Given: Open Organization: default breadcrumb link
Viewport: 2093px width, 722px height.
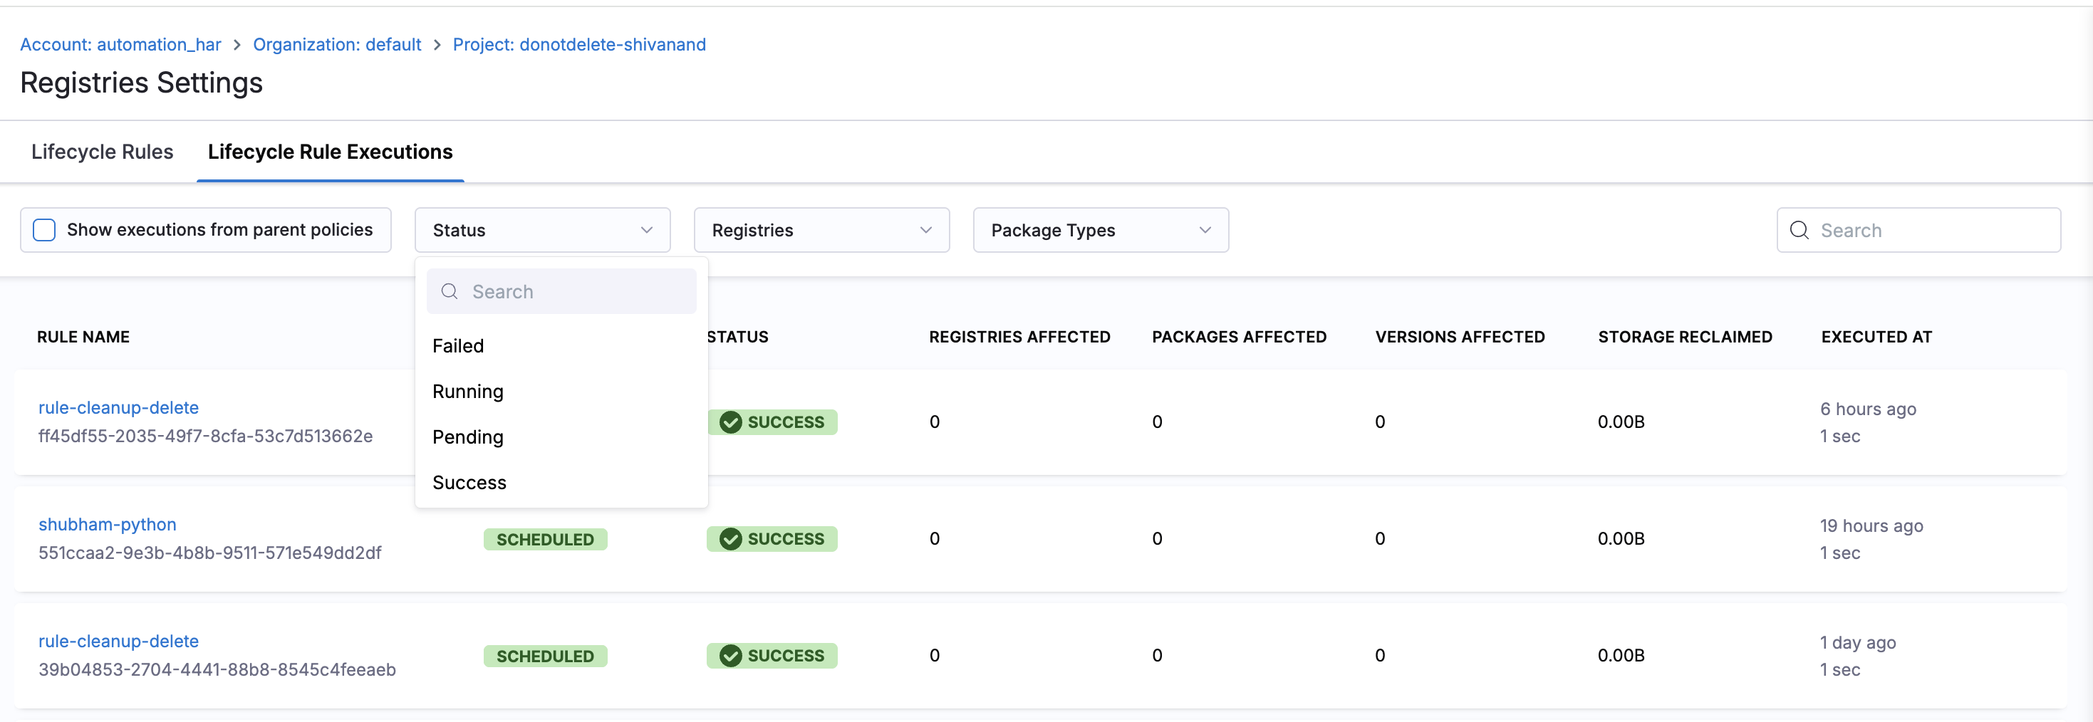Looking at the screenshot, I should click(x=336, y=45).
